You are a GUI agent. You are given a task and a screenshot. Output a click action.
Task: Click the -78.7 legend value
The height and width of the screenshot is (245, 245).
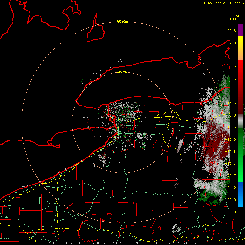231,176
